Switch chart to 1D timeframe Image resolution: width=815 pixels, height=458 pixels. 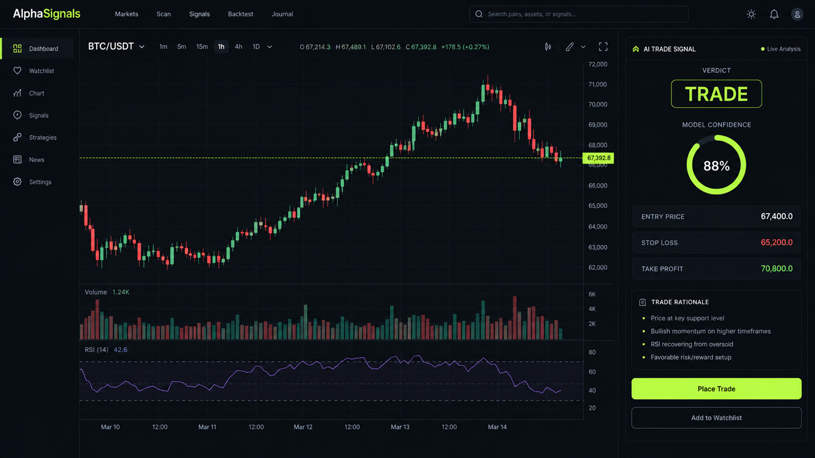pos(256,47)
